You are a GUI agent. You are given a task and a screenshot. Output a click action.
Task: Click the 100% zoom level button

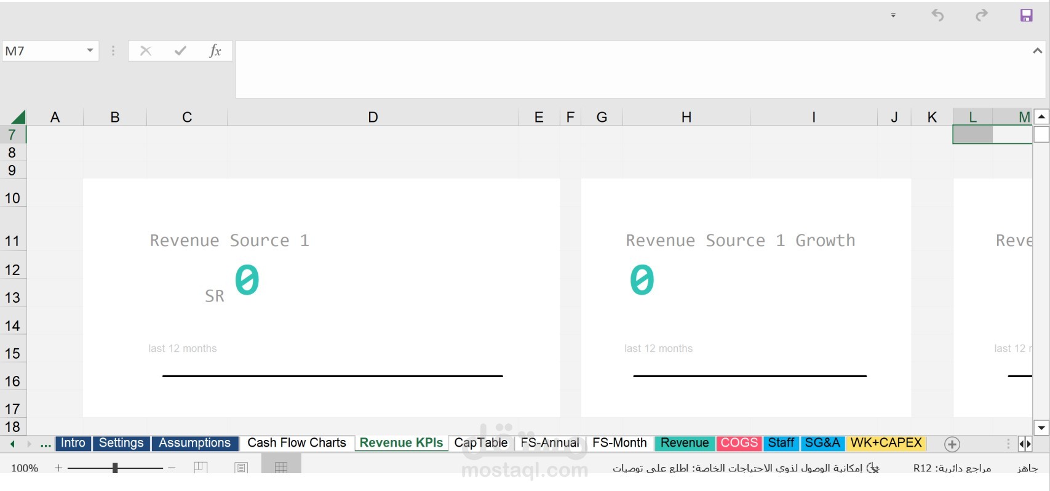[25, 468]
